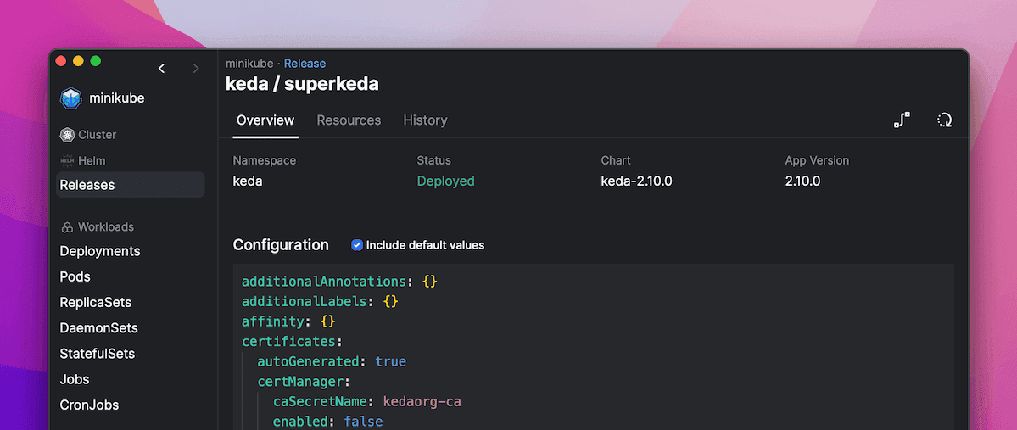This screenshot has height=430, width=1017.
Task: Click the certManager key in config
Action: coord(300,382)
